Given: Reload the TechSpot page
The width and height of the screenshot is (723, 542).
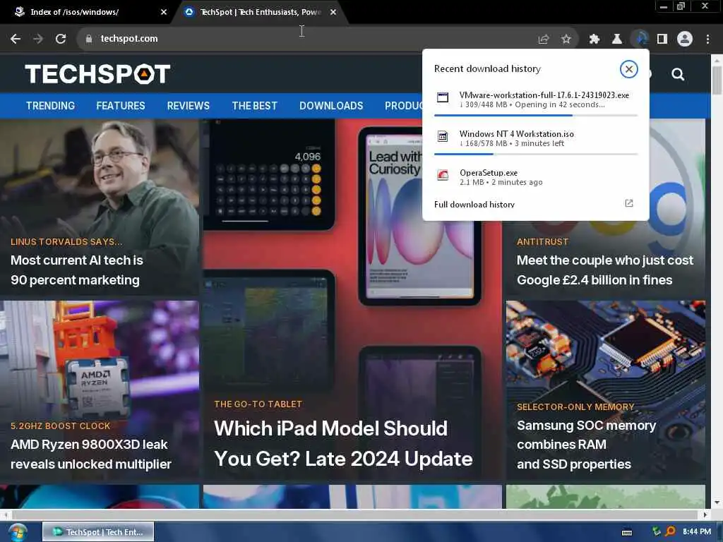Looking at the screenshot, I should [61, 39].
